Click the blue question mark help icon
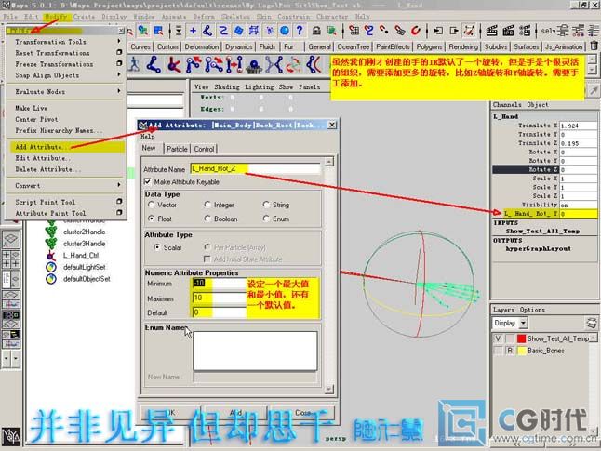This screenshot has height=451, width=601. (300, 31)
